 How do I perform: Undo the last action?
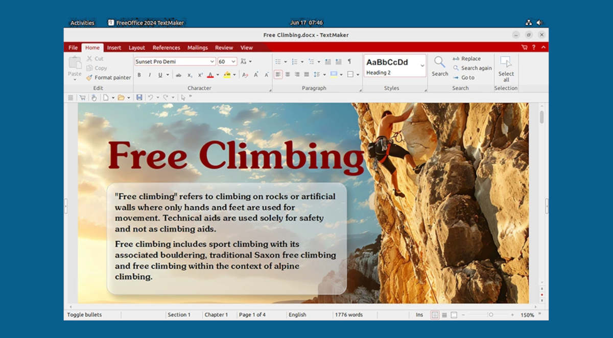(x=151, y=97)
